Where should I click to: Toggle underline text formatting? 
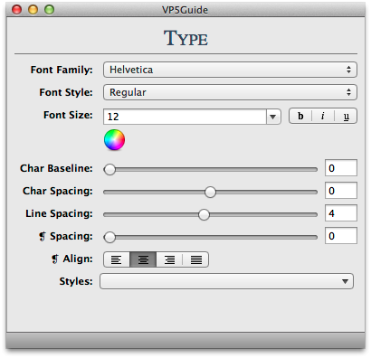click(x=346, y=116)
